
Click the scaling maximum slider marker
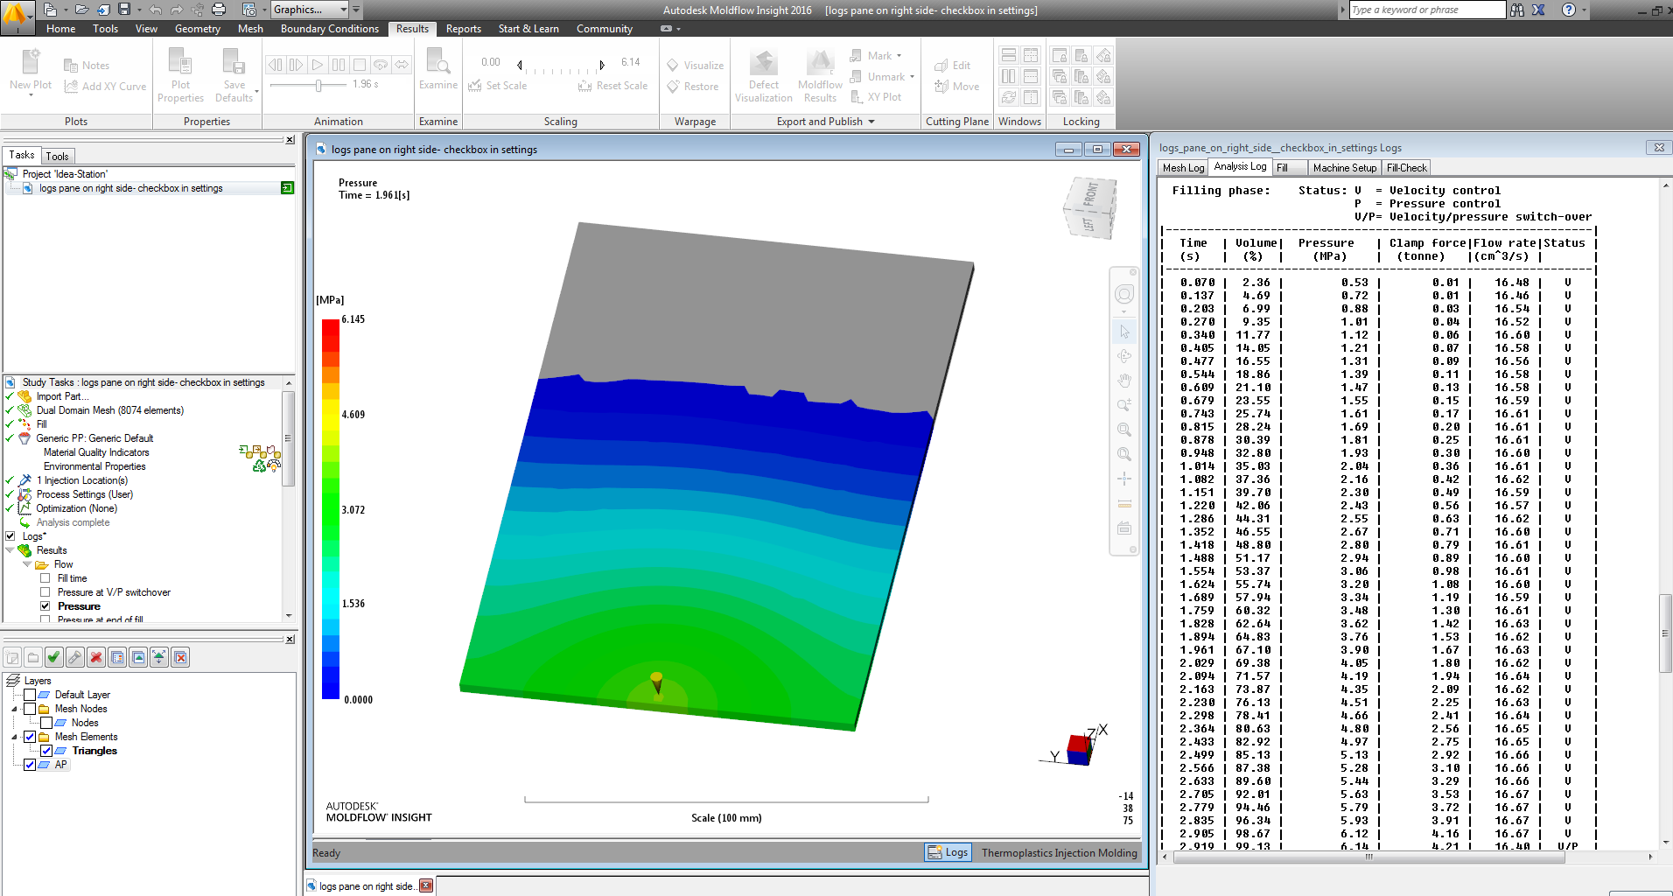602,65
